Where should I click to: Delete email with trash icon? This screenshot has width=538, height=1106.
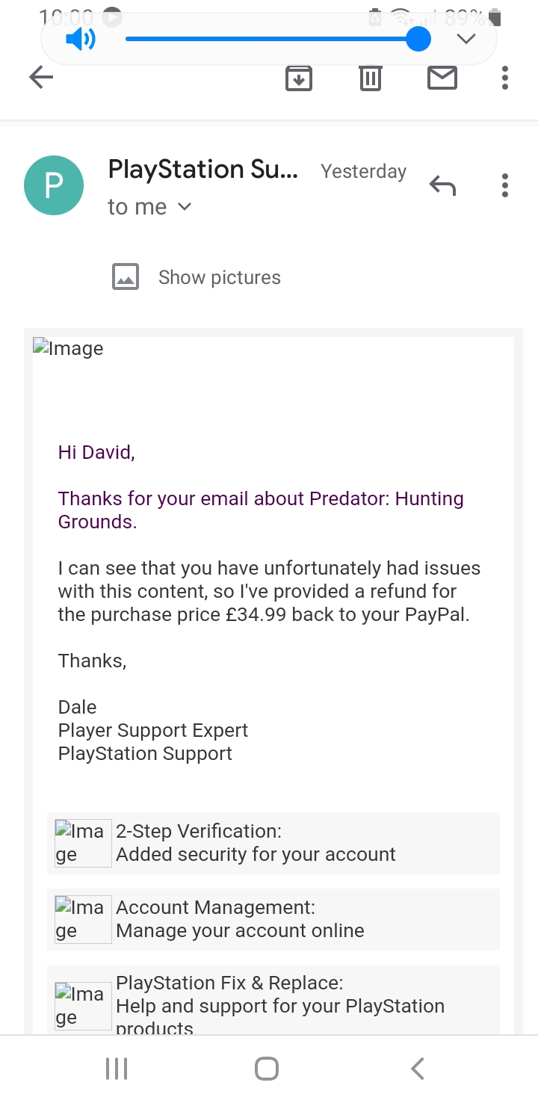click(x=371, y=77)
